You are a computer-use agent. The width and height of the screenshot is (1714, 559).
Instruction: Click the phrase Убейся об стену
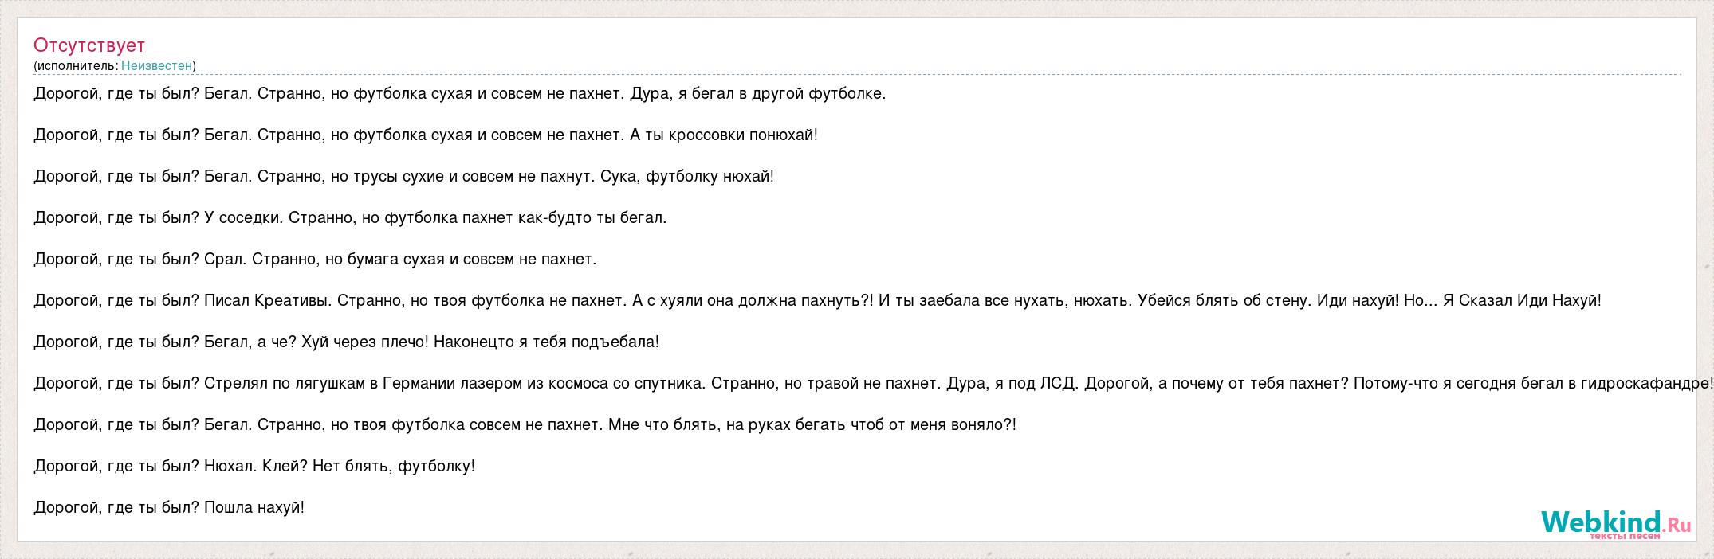(1224, 300)
